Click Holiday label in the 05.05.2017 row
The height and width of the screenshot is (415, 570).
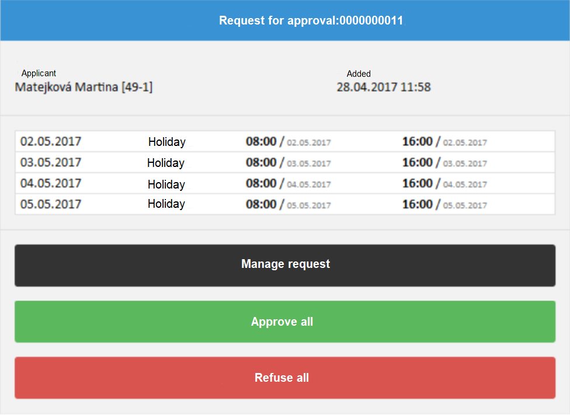point(166,204)
